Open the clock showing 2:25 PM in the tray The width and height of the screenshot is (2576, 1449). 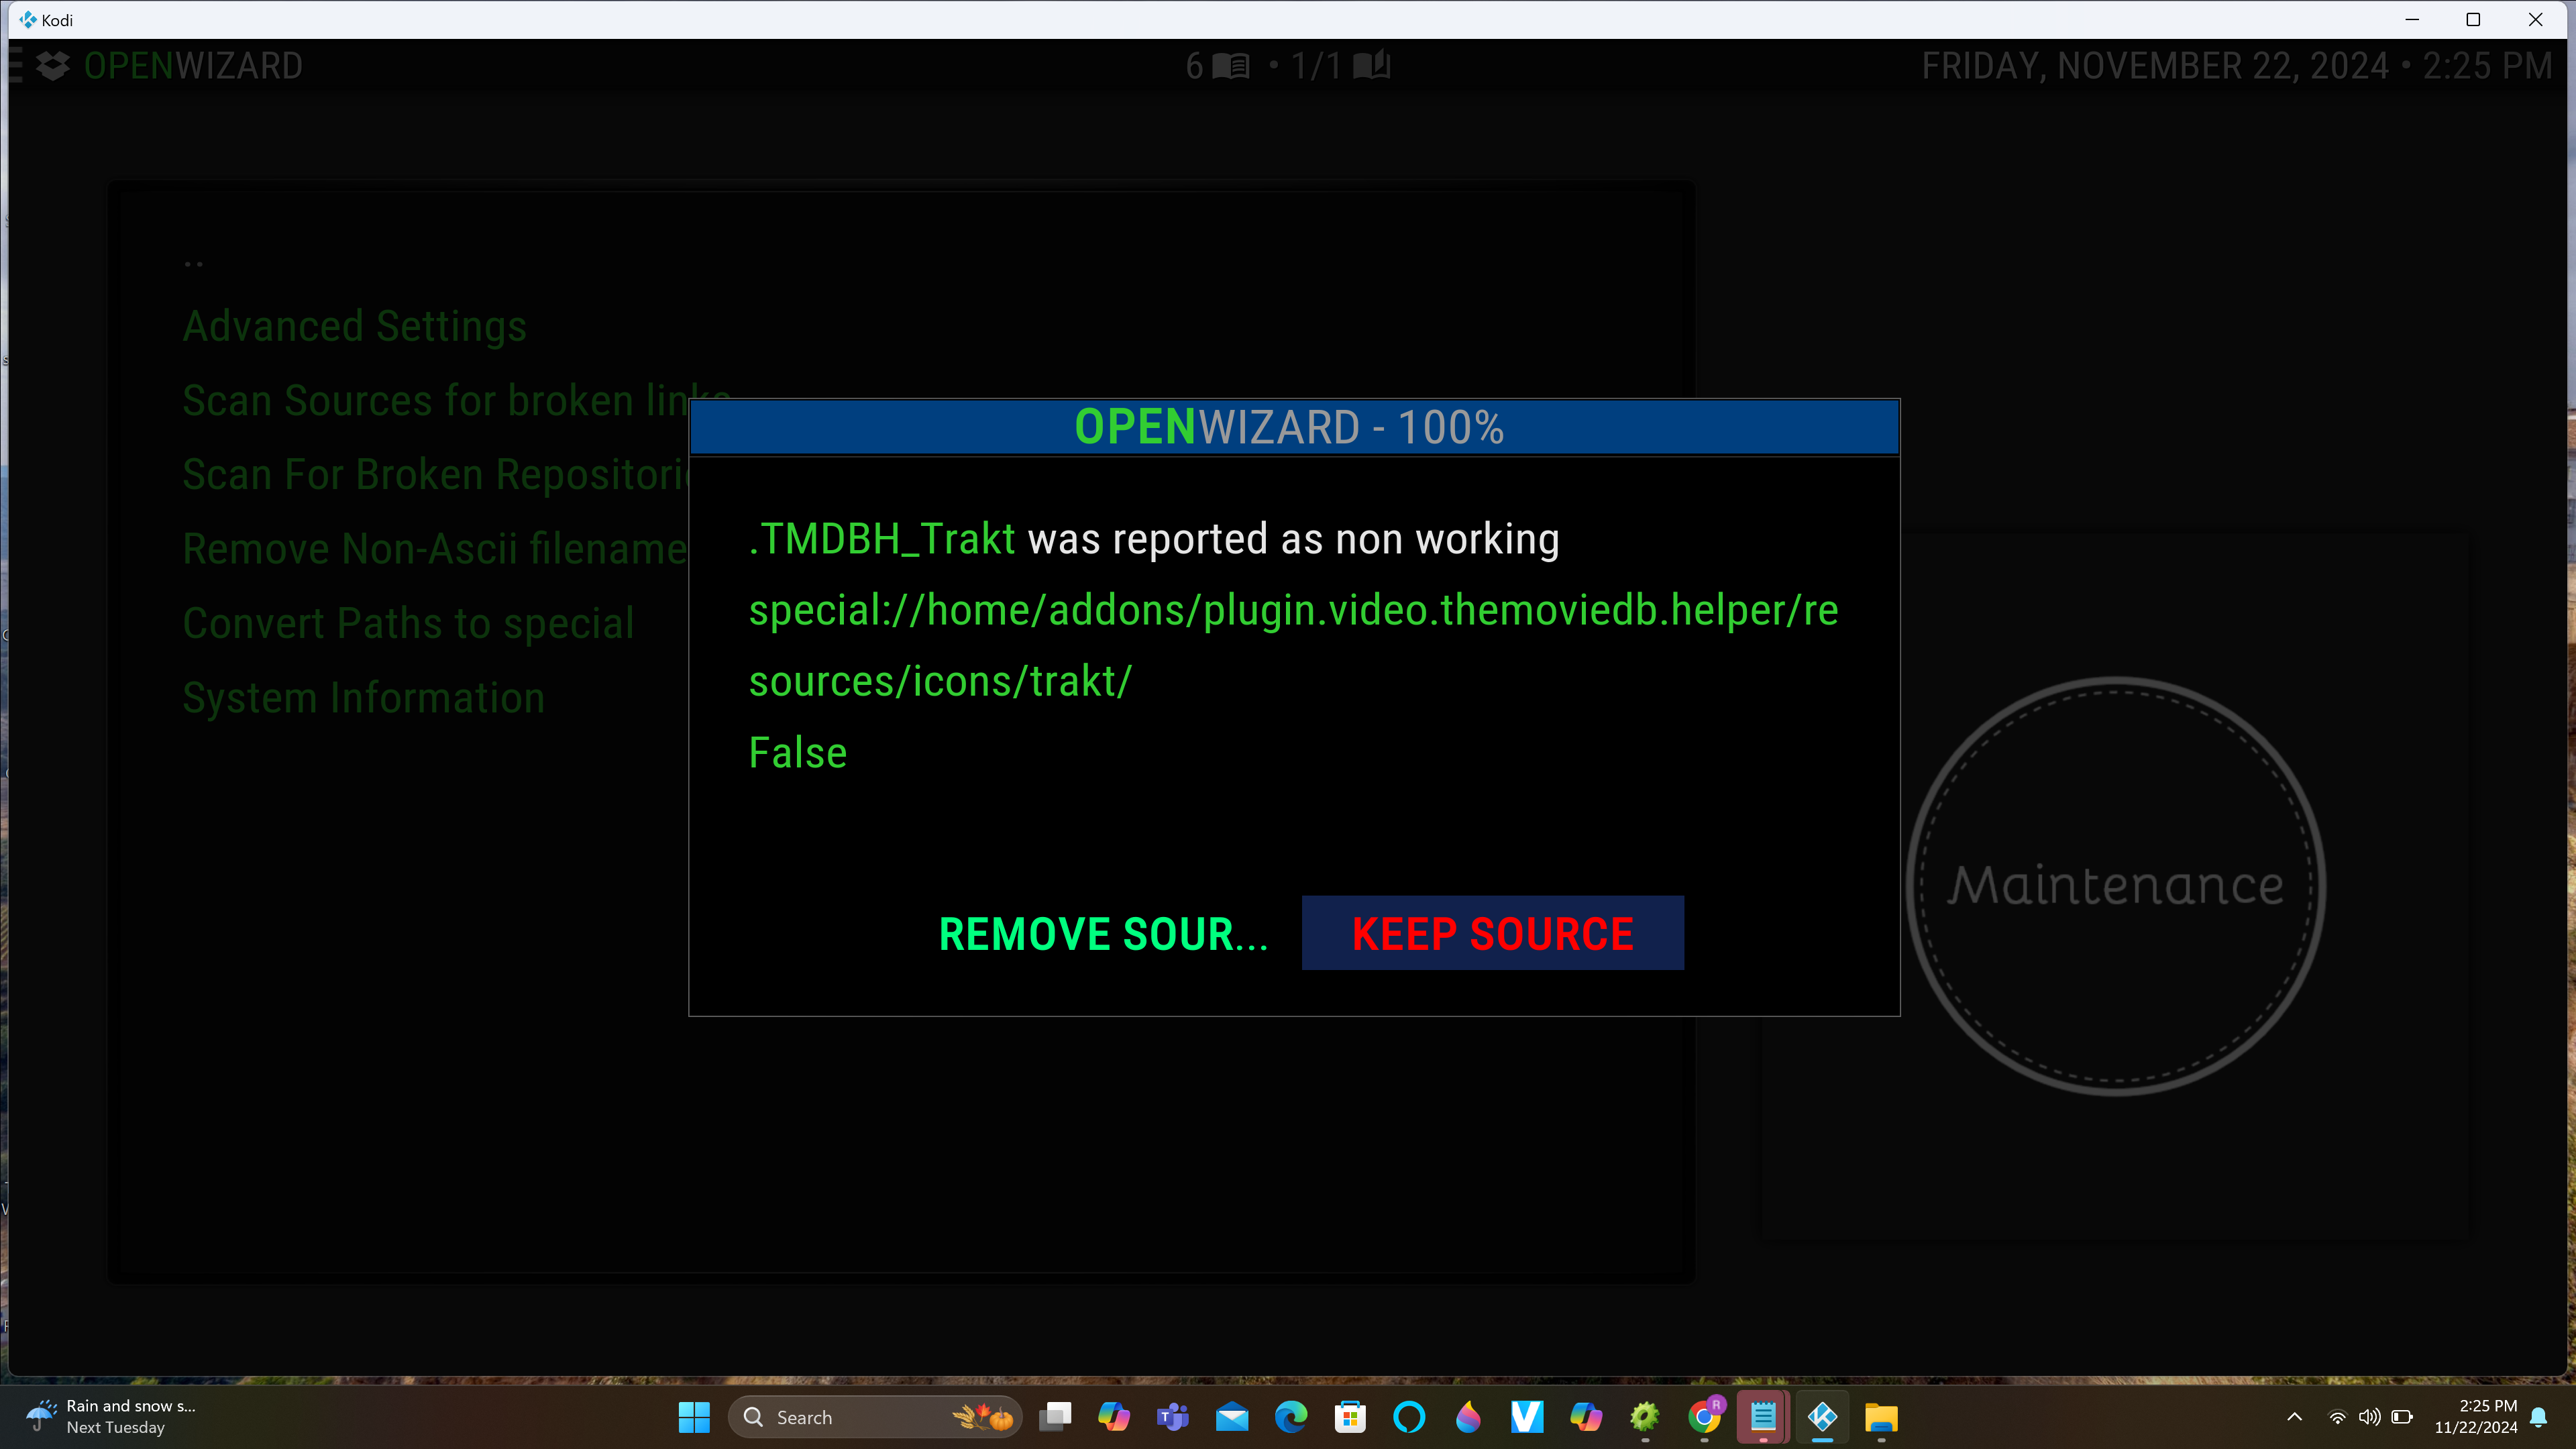tap(2475, 1417)
